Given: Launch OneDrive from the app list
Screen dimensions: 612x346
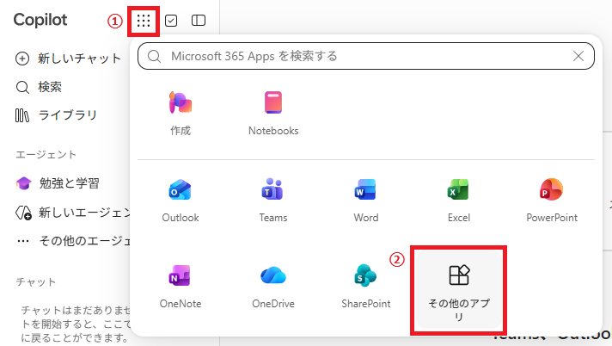Looking at the screenshot, I should pos(273,287).
